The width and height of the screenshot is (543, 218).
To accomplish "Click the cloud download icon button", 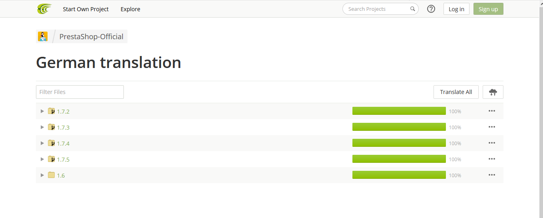I will coord(493,92).
